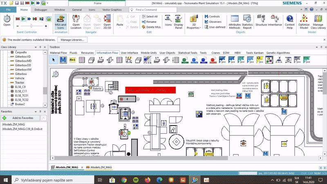Click Delete MUs
This screenshot has height=184, width=327.
tap(151, 27)
